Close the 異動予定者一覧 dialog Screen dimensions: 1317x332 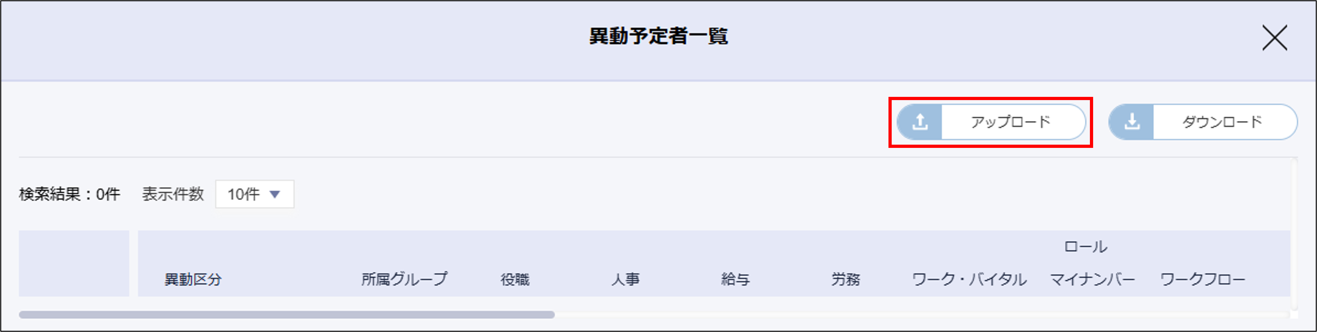pyautogui.click(x=1274, y=38)
